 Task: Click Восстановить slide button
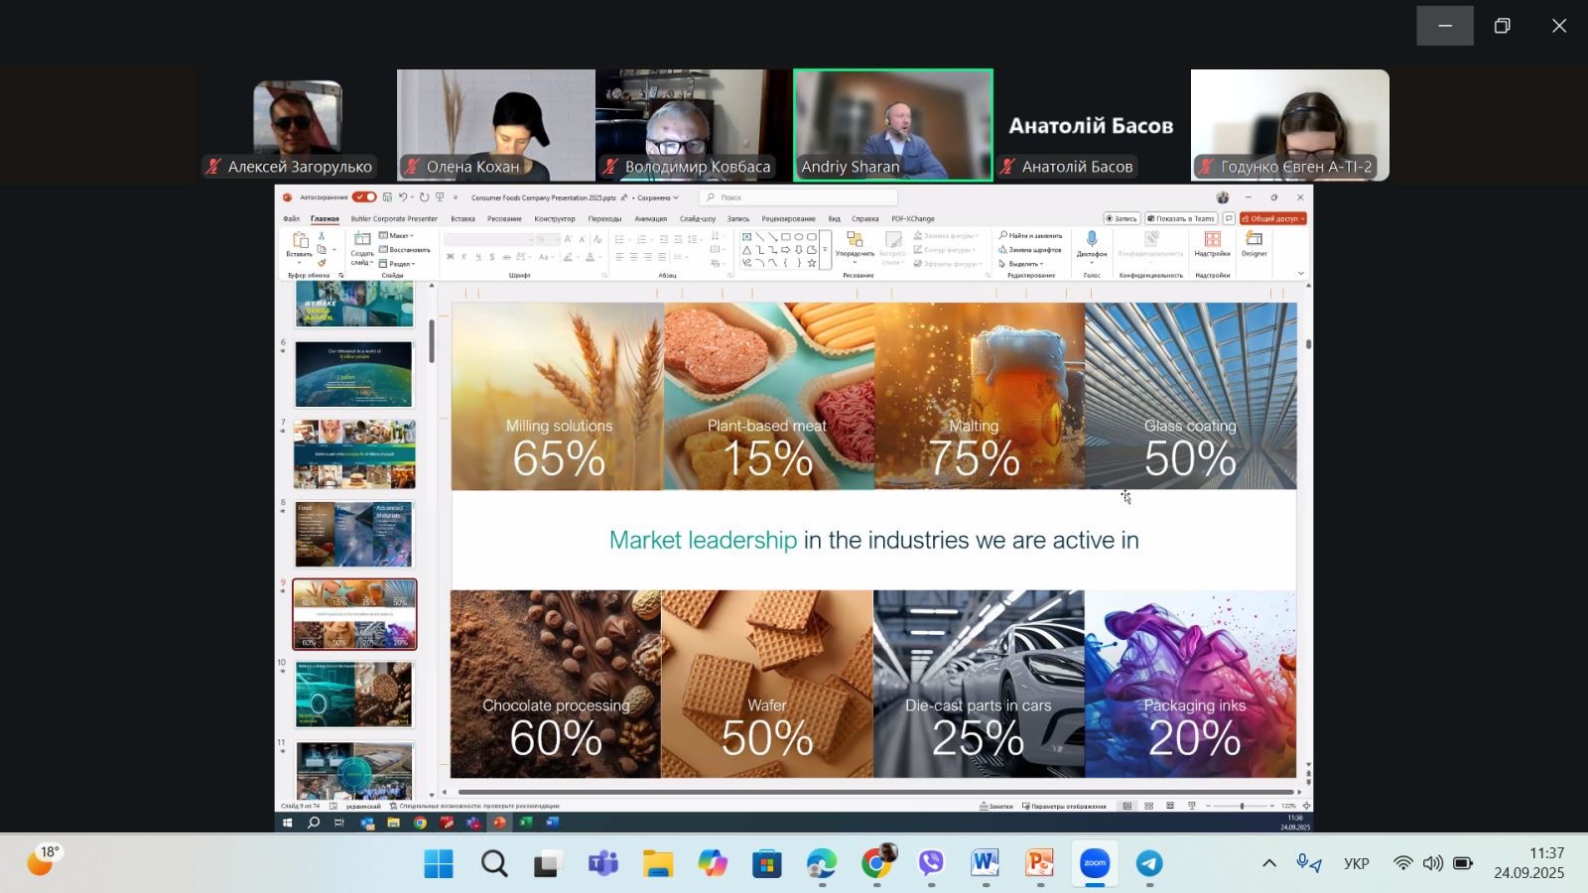pyautogui.click(x=405, y=249)
